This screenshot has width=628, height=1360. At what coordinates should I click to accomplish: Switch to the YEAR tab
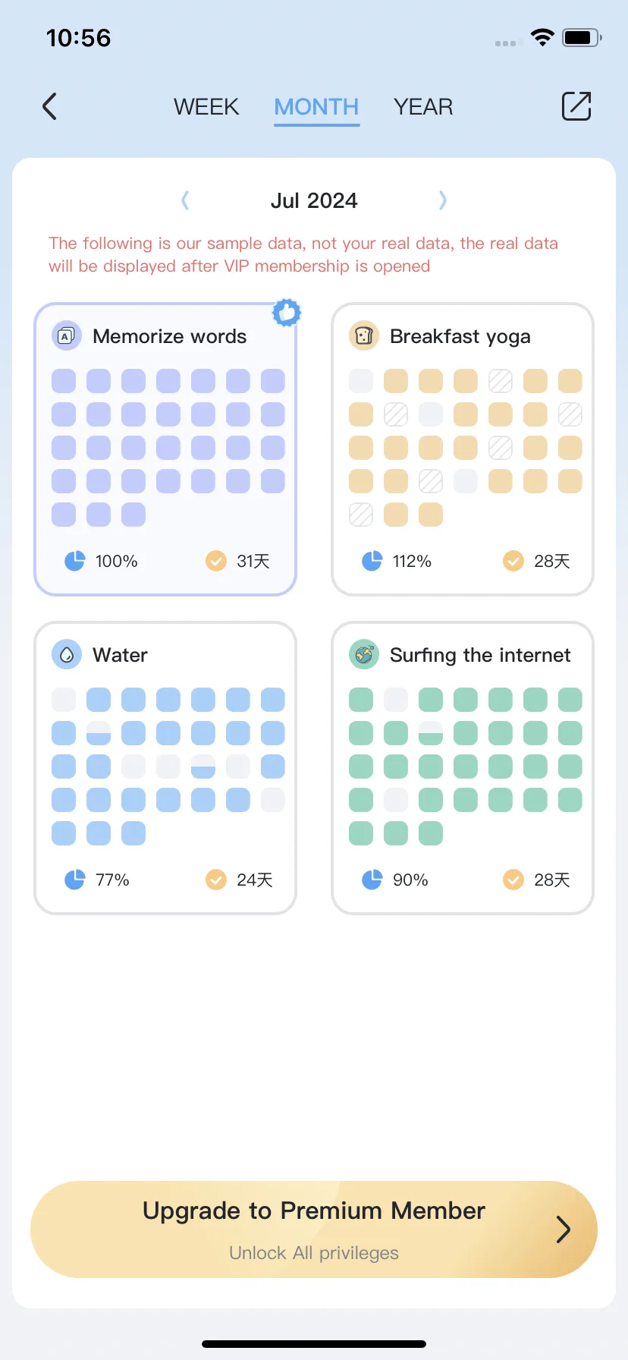tap(423, 107)
